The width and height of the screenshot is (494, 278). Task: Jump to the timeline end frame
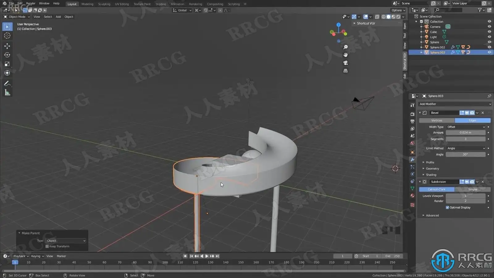(217, 256)
